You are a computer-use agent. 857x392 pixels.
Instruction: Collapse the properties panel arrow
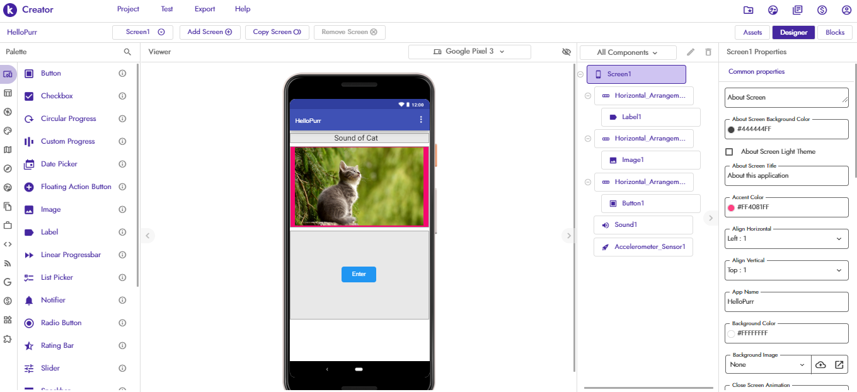(710, 218)
